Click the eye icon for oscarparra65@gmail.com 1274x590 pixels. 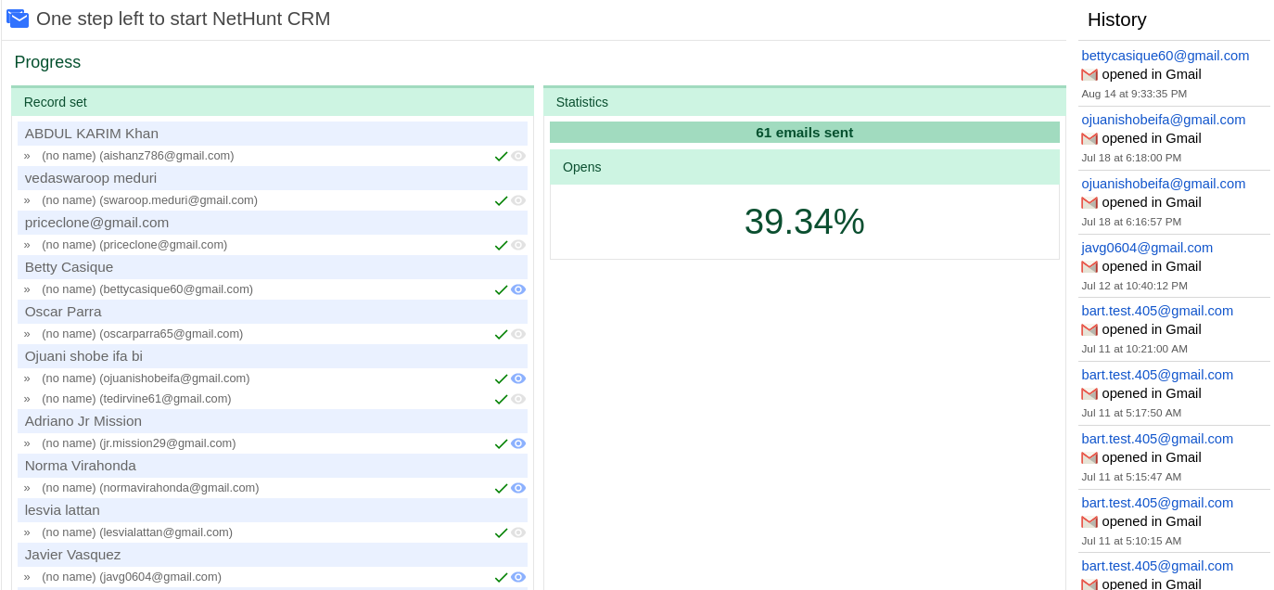click(x=518, y=334)
